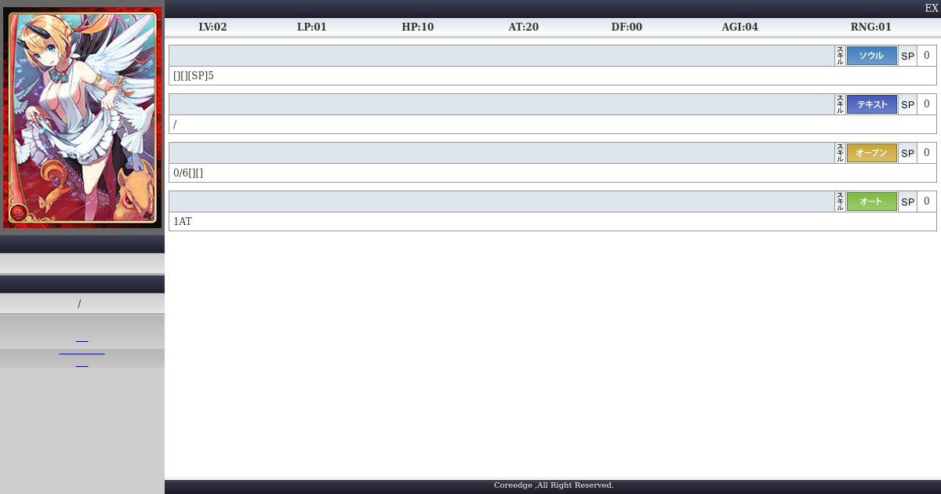Viewport: 941px width, 494px height.
Task: Click the RNG:01 stat
Action: 870,27
